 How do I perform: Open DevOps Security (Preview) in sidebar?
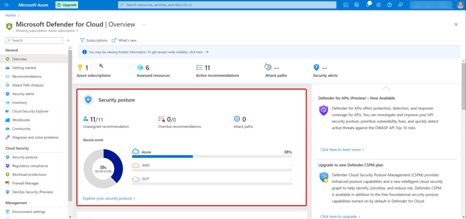(x=34, y=192)
